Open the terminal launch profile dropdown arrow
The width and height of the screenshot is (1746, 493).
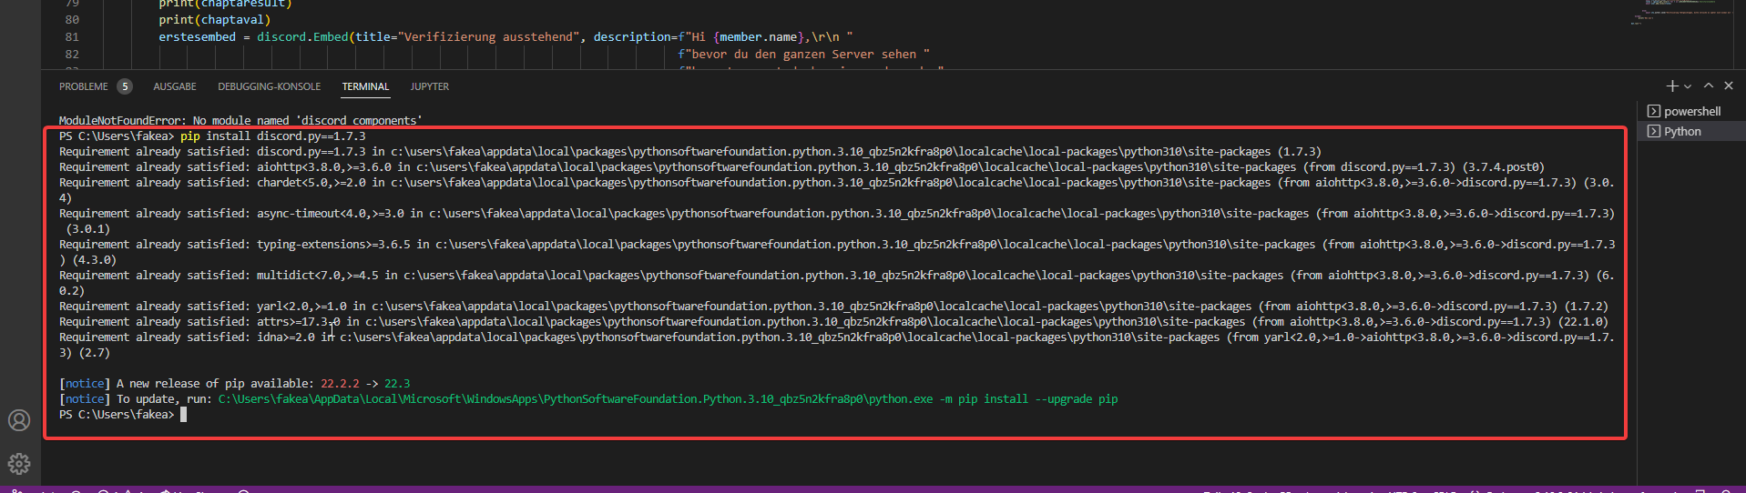[x=1688, y=86]
